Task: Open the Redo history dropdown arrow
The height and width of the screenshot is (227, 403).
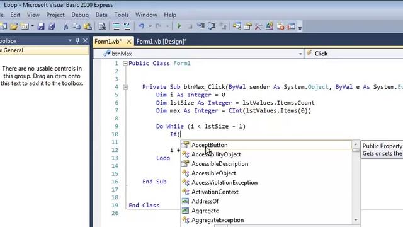Action: 167,26
